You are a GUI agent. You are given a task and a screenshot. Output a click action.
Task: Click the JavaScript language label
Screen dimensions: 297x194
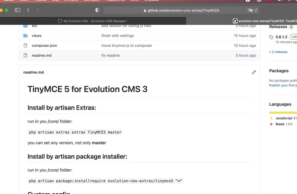pyautogui.click(x=284, y=118)
